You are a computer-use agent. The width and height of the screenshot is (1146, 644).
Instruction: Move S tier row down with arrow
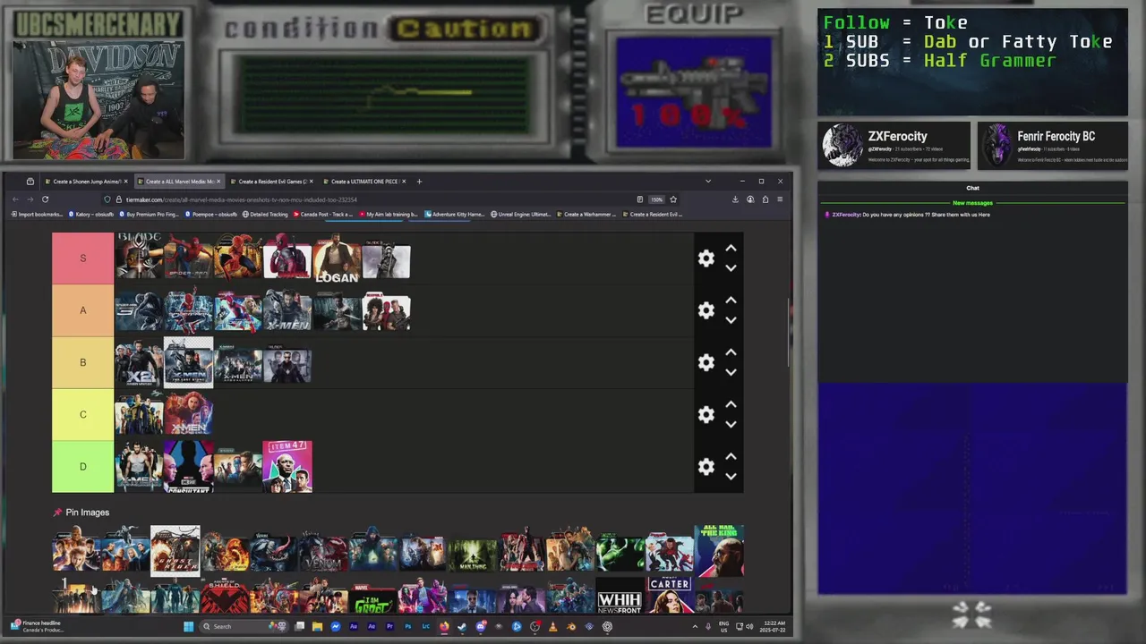[731, 268]
